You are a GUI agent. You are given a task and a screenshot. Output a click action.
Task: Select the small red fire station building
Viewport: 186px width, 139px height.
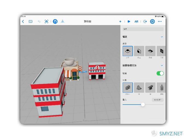[97, 71]
